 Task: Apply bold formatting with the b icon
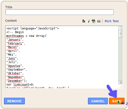click(84, 21)
